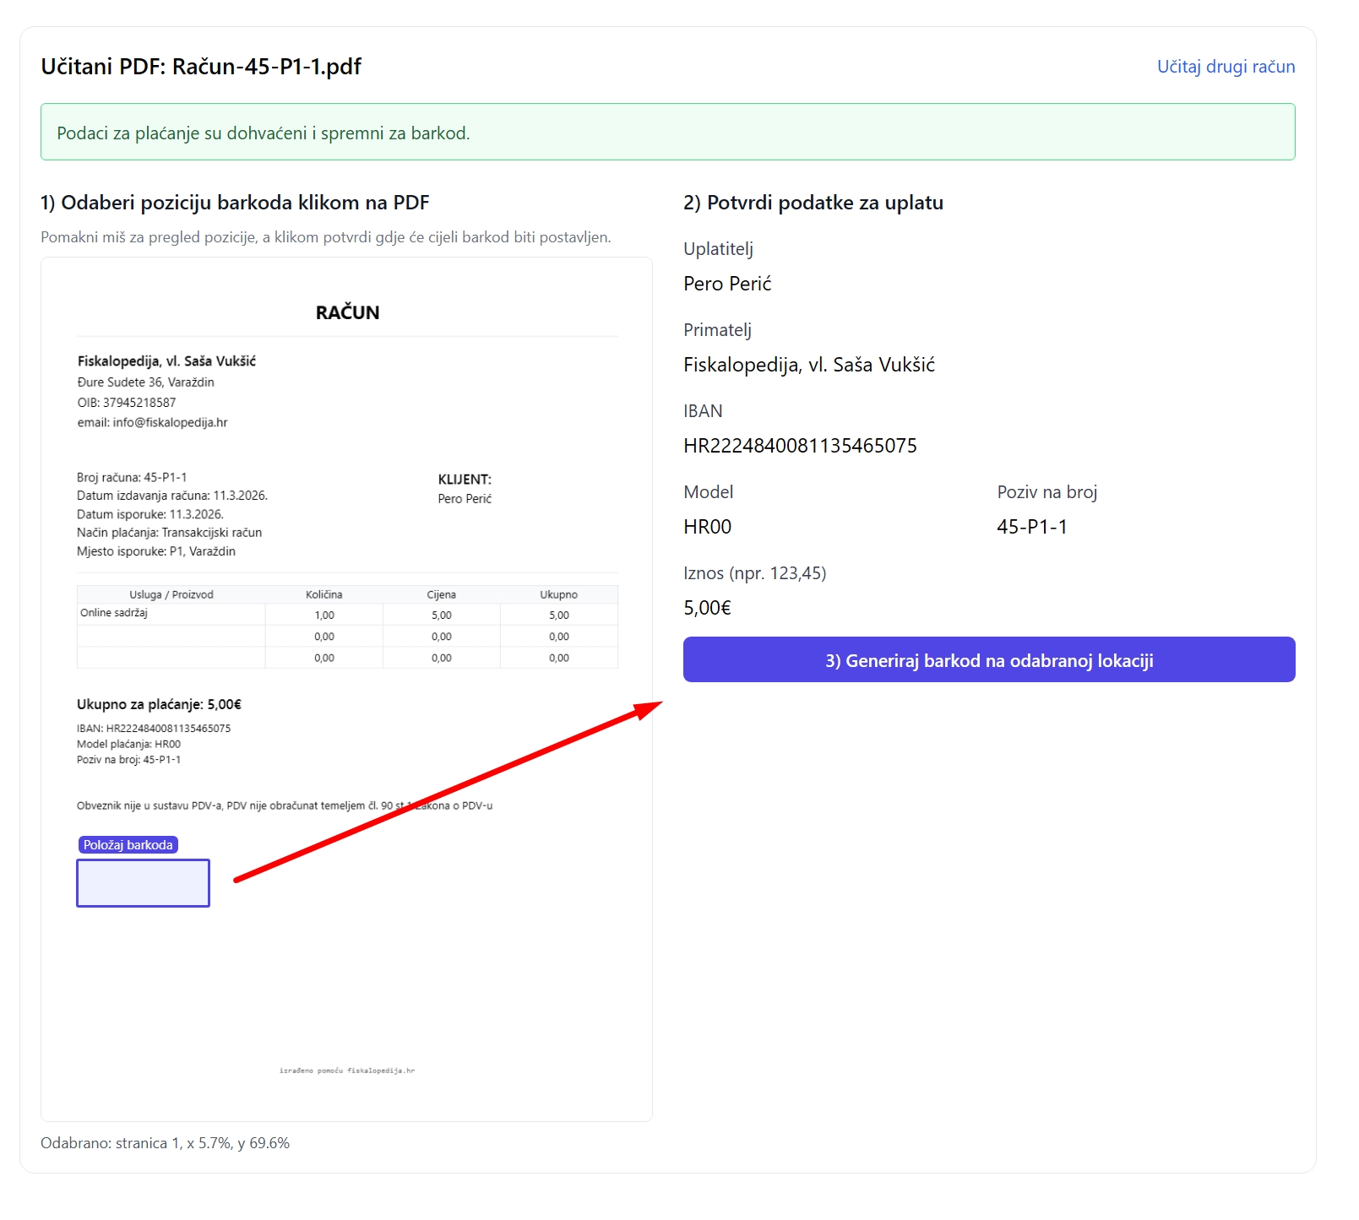Click the 'izrađeno pomoću fiskalopedija.hr' PDF footer

tap(346, 1071)
